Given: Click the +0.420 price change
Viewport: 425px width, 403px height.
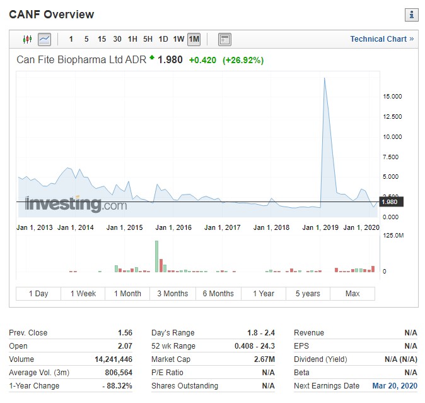Looking at the screenshot, I should 202,60.
